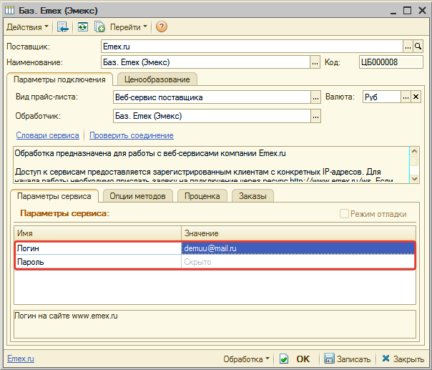Switch to the Параметры сервиса tab

point(54,196)
